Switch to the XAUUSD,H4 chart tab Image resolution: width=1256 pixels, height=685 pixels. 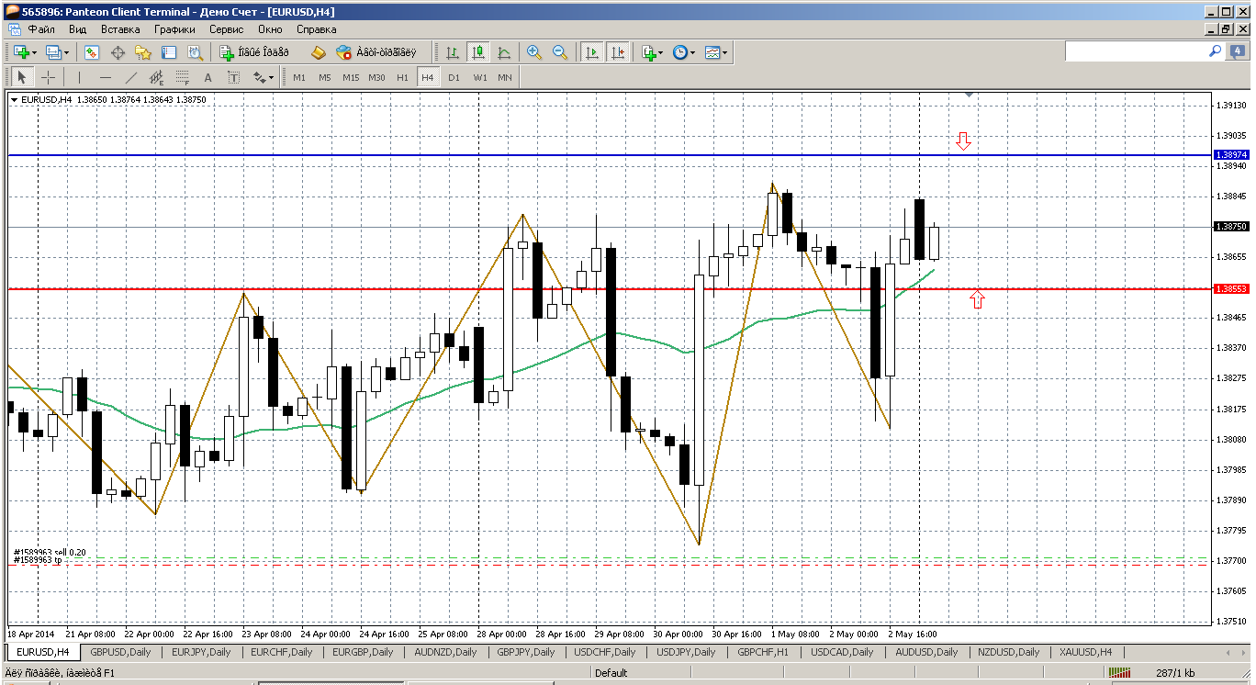(x=1084, y=652)
